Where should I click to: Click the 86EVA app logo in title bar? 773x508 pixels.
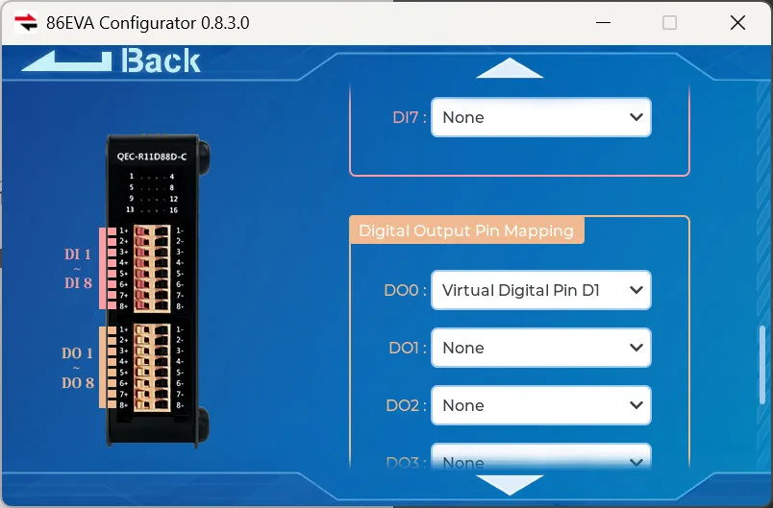[x=25, y=22]
